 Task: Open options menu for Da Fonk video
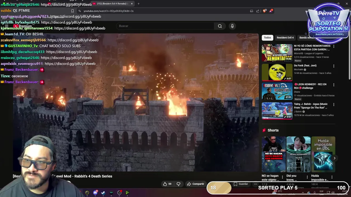[334, 66]
